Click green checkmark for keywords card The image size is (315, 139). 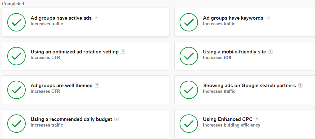[x=189, y=22]
